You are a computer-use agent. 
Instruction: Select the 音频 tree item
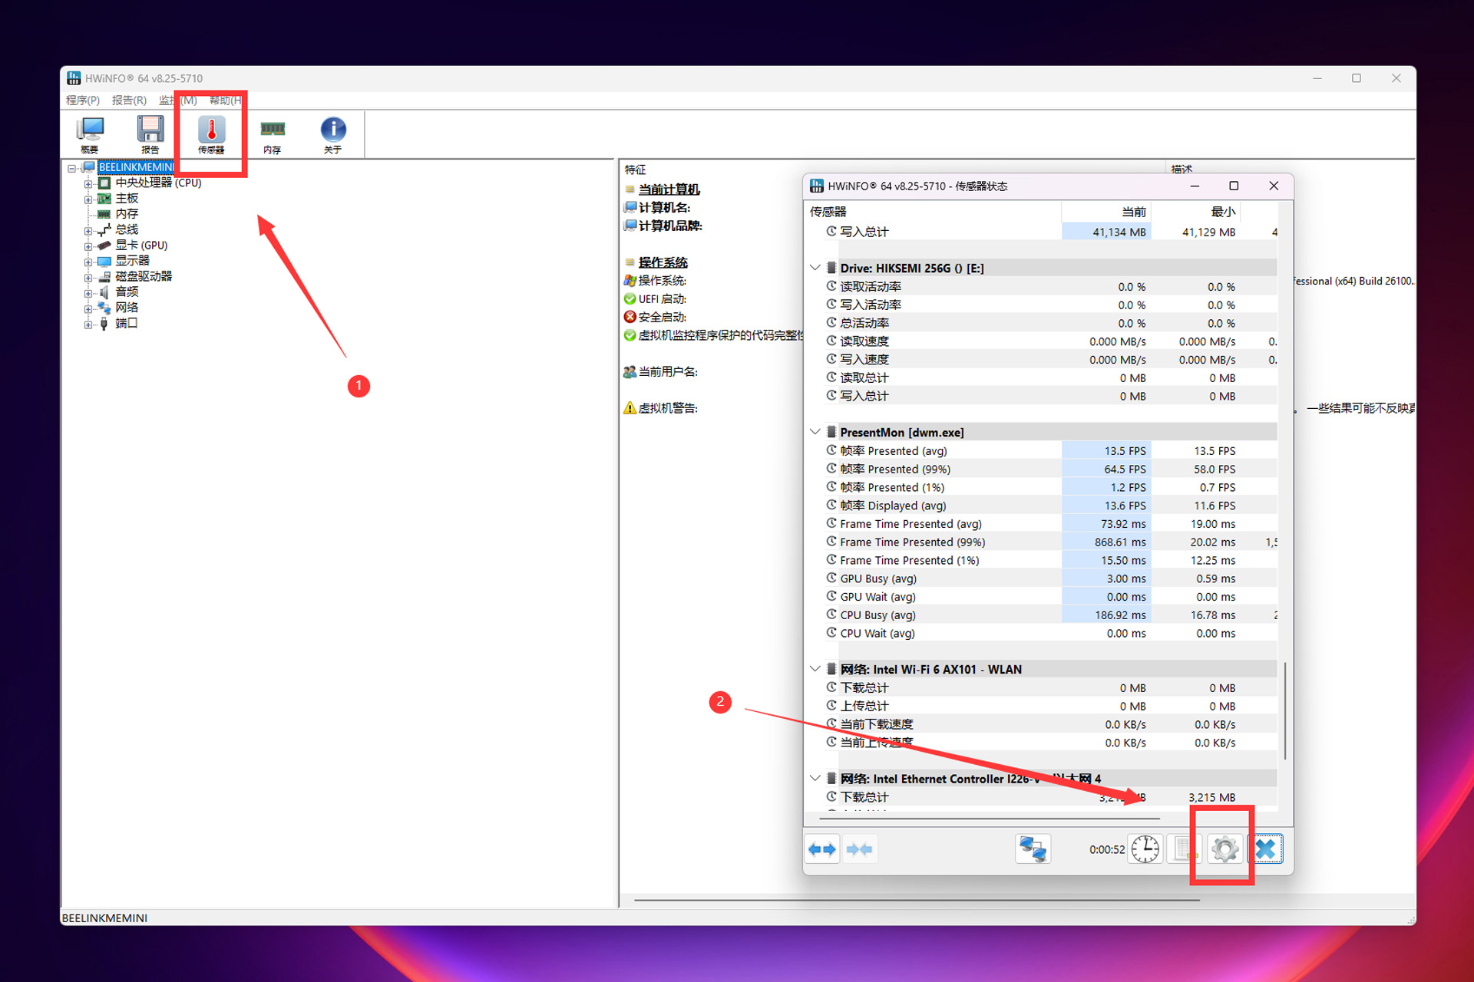coord(127,292)
